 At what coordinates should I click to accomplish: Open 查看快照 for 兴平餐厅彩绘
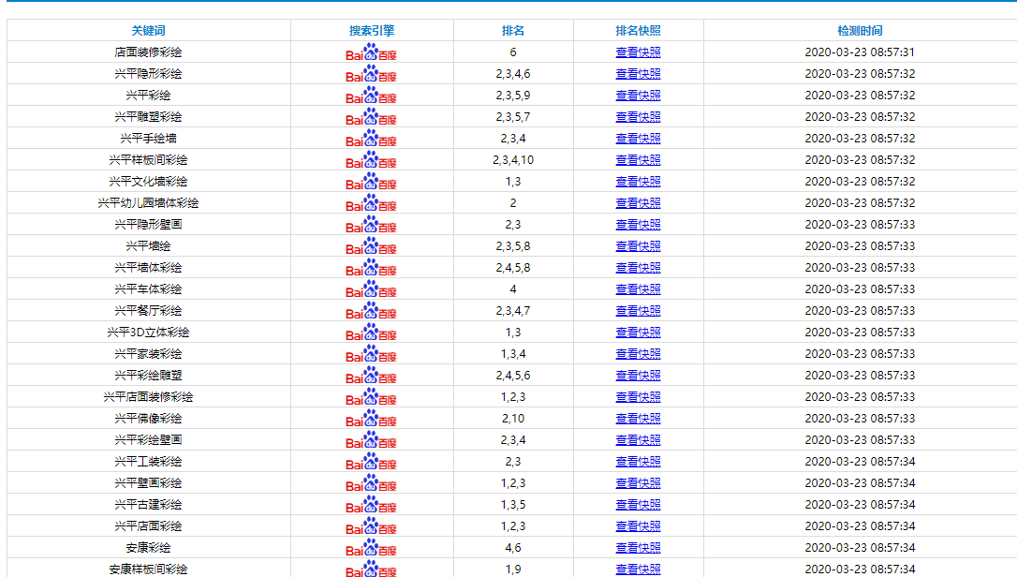click(639, 310)
